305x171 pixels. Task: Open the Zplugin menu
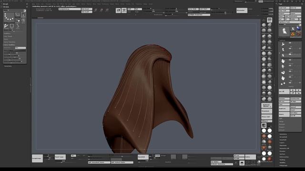(145, 4)
